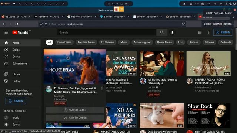This screenshot has width=237, height=133.
Task: Click the Deep Light channel avatar
Action: tap(49, 89)
